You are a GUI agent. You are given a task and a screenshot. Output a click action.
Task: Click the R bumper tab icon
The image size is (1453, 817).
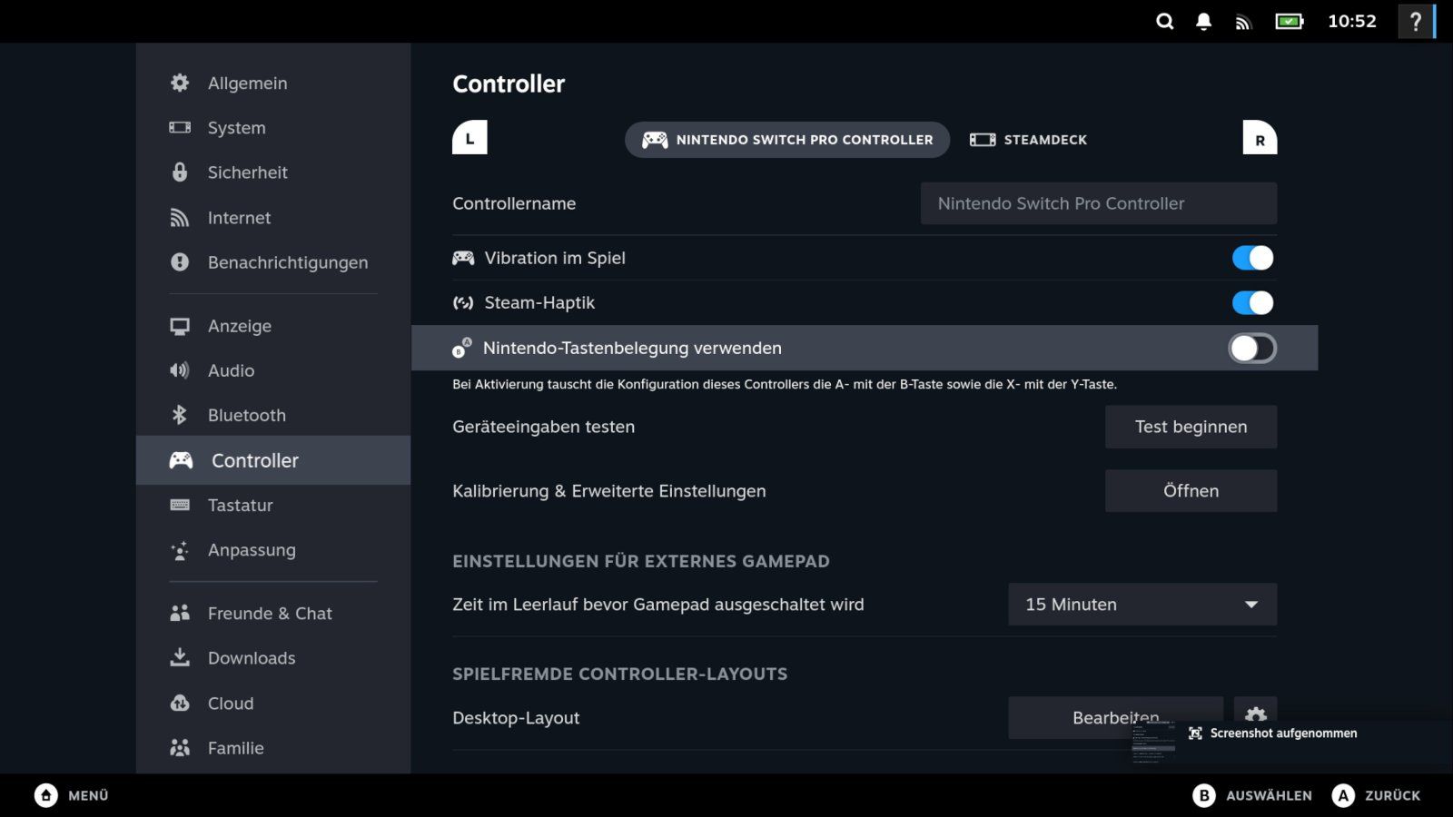click(1260, 139)
